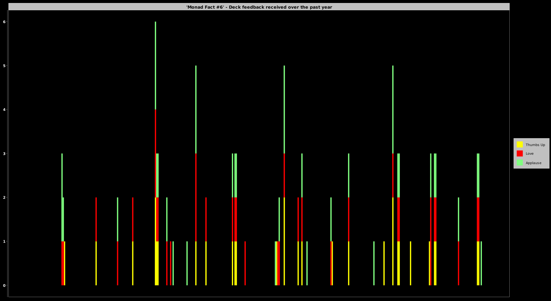Screen dimensions: 551x301
Task: Click the y-axis label 6
Action: pyautogui.click(x=4, y=22)
